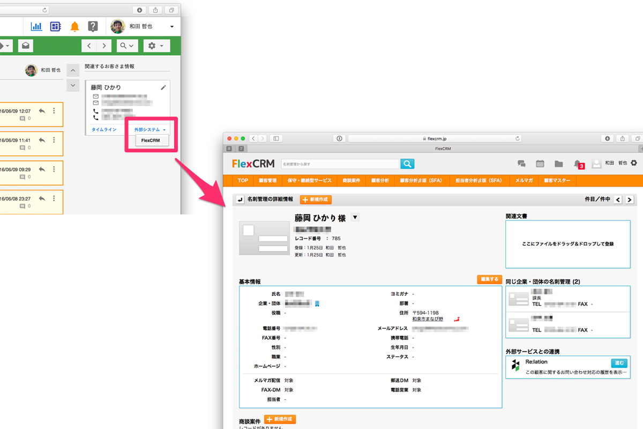This screenshot has height=429, width=643.
Task: Click the blue search magnifier button in FlexCRM
Action: point(407,164)
